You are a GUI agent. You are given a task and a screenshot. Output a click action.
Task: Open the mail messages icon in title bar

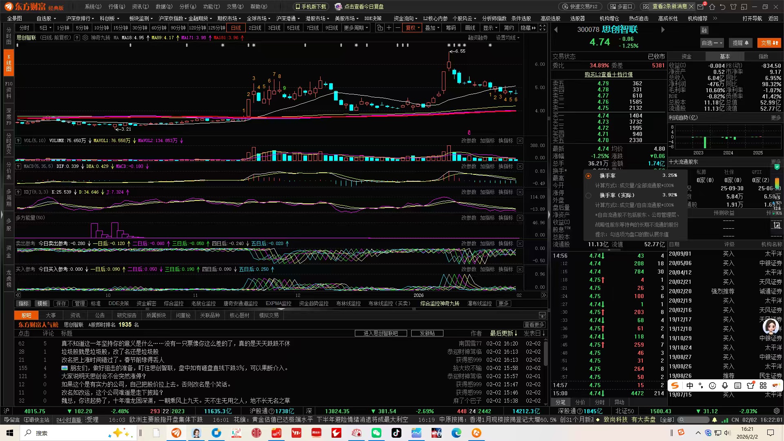(x=701, y=7)
